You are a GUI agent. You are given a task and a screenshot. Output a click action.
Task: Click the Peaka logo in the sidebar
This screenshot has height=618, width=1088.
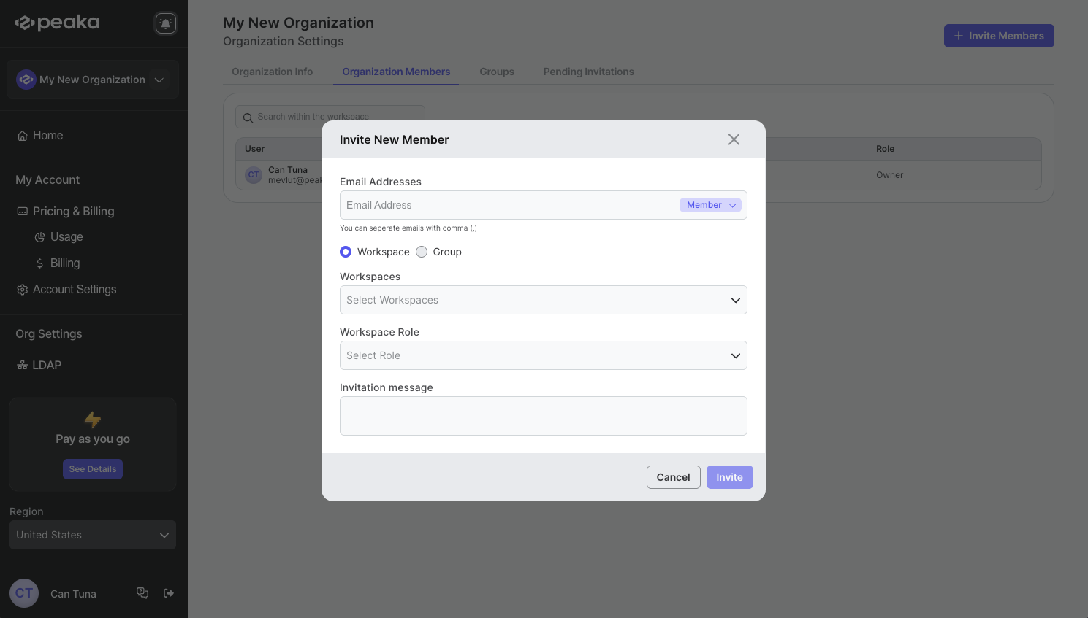(58, 23)
